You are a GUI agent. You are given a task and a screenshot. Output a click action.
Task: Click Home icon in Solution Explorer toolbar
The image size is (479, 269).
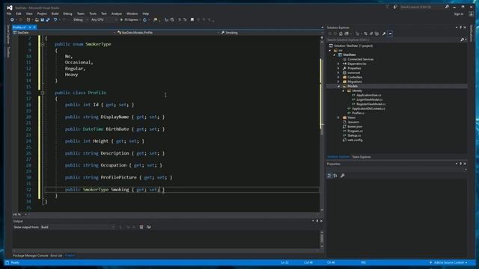click(x=341, y=34)
